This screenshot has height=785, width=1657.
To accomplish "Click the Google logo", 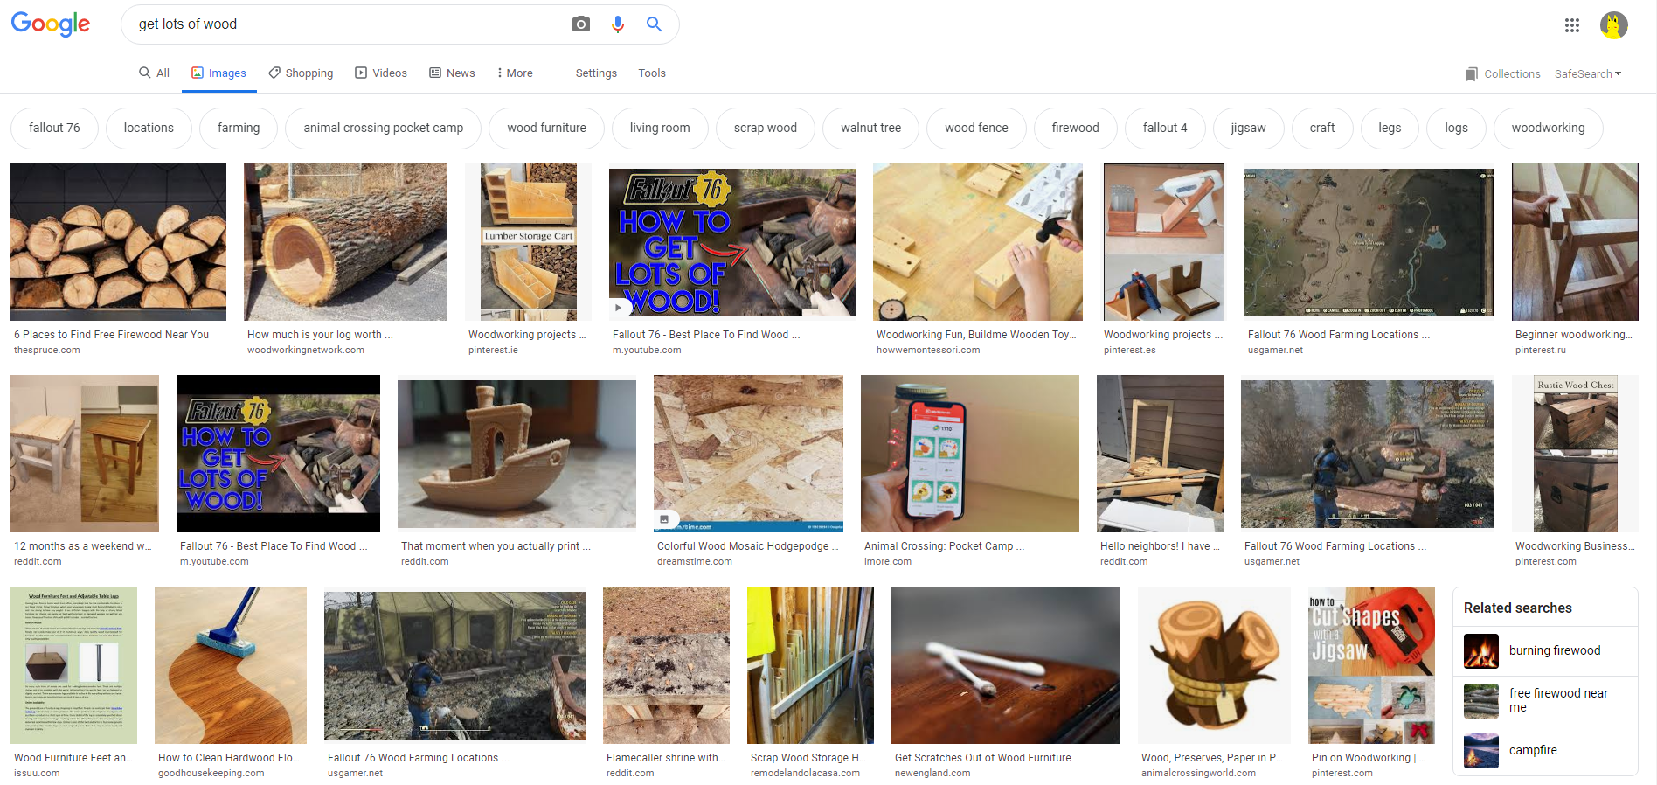I will tap(51, 24).
